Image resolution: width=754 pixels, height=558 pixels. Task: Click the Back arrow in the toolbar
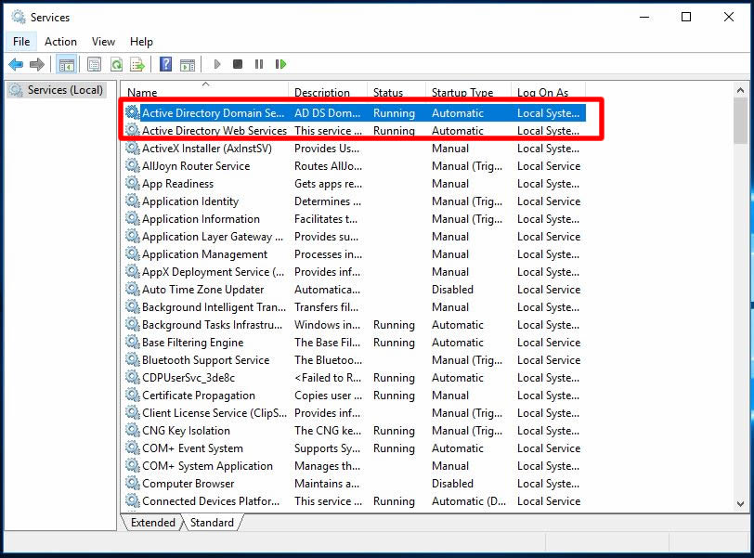point(16,64)
